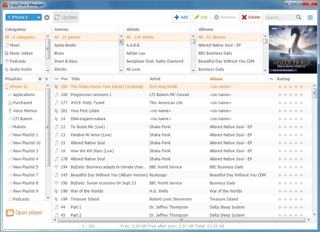Click the album artwork thumbnail

[293, 49]
